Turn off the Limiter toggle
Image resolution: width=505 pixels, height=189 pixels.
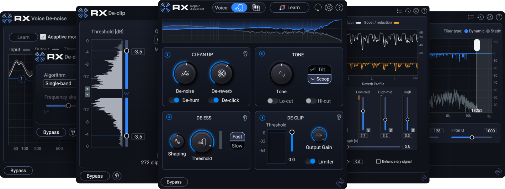click(310, 161)
